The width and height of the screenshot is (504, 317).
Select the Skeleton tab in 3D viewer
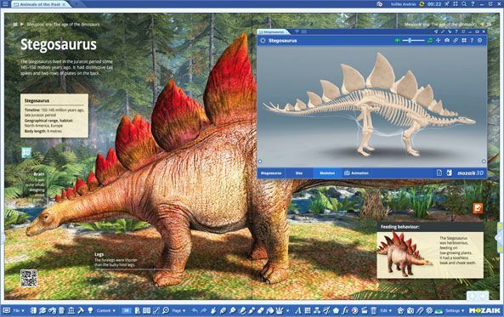(327, 173)
